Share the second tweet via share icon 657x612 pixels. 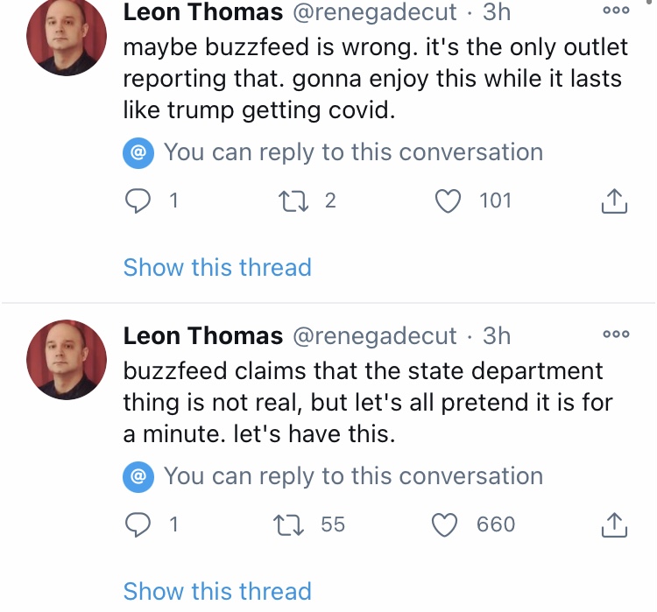[x=614, y=524]
